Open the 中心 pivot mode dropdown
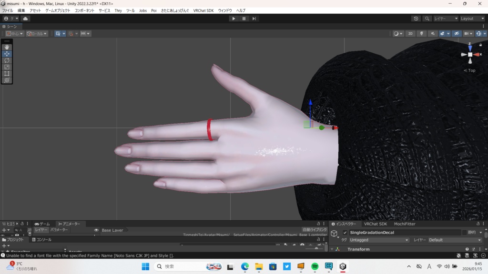Viewport: 488px width, 274px height. (x=14, y=34)
